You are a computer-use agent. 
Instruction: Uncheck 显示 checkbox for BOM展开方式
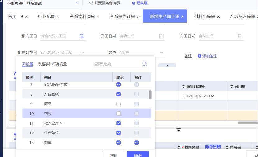(x=119, y=85)
